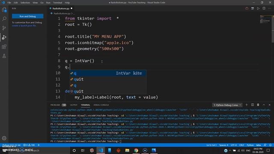Click the feedback icon in status bar
Screen dimensions: 274x154
pyautogui.click(x=265, y=145)
